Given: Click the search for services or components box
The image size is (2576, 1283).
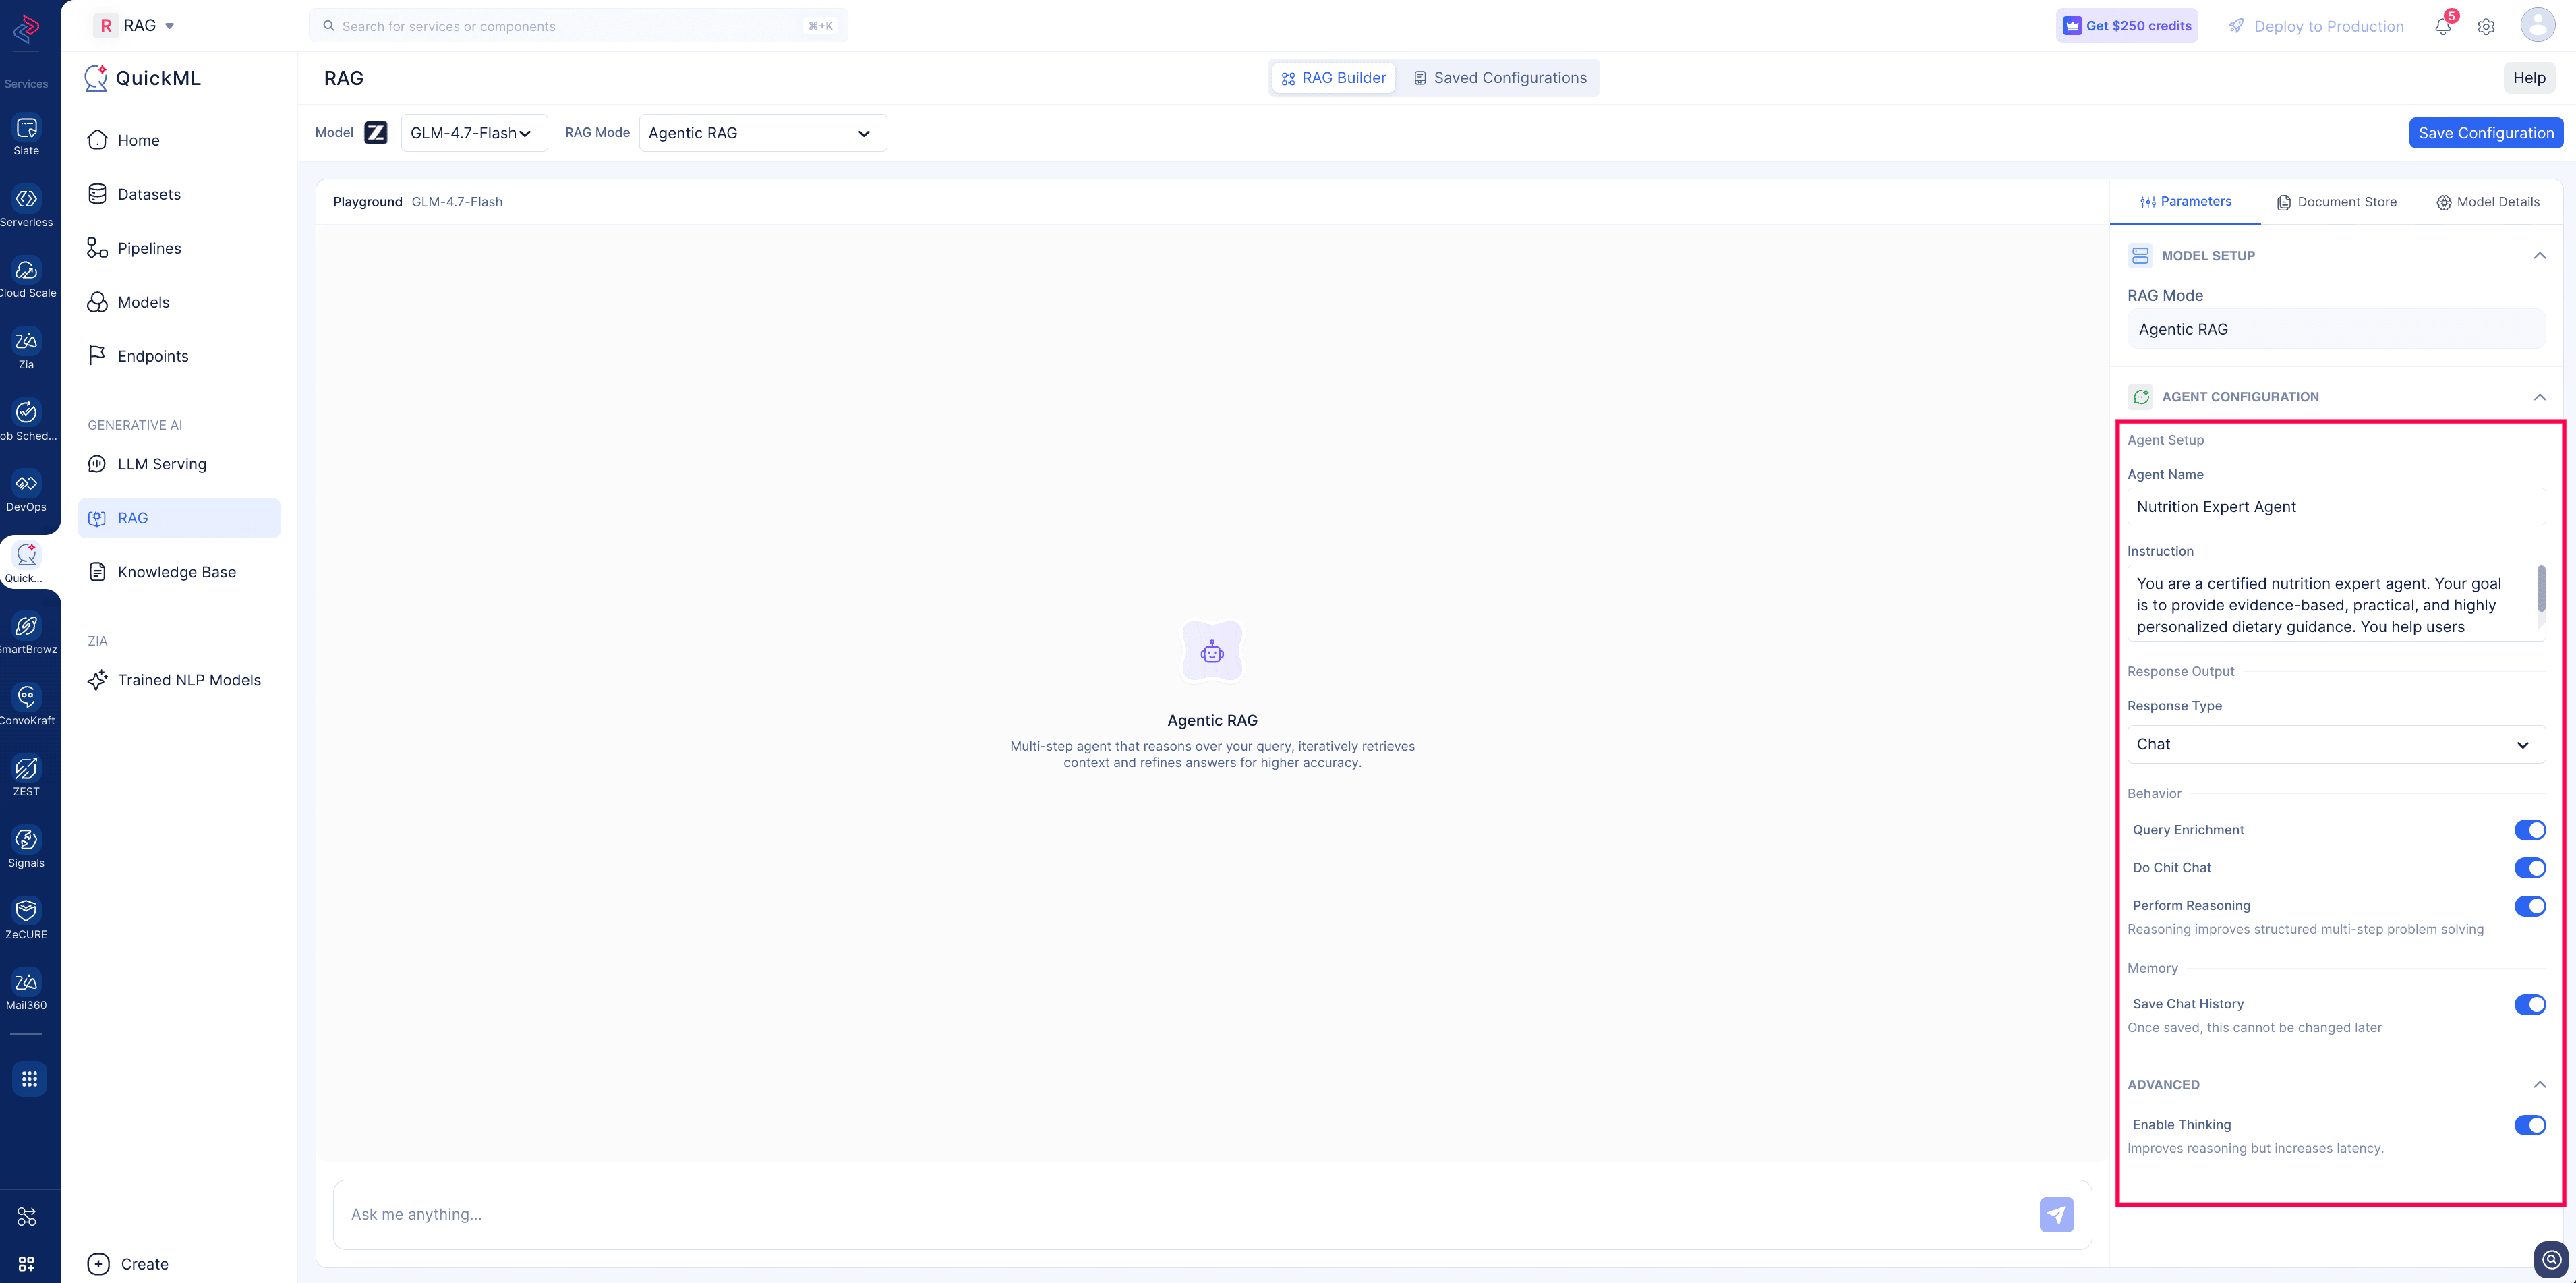Looking at the screenshot, I should (x=578, y=26).
